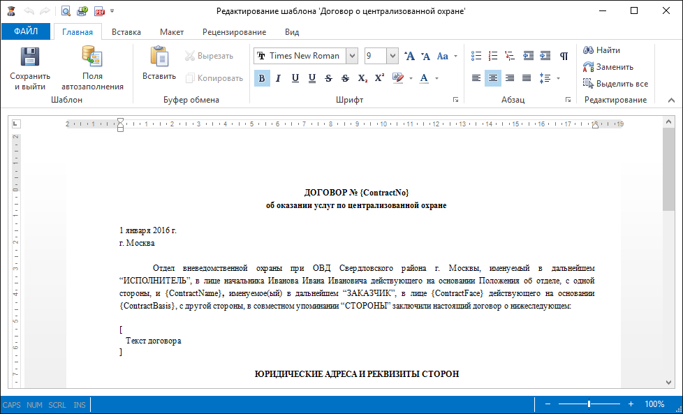Click the zoom slider handle
This screenshot has height=414, width=683.
[589, 404]
